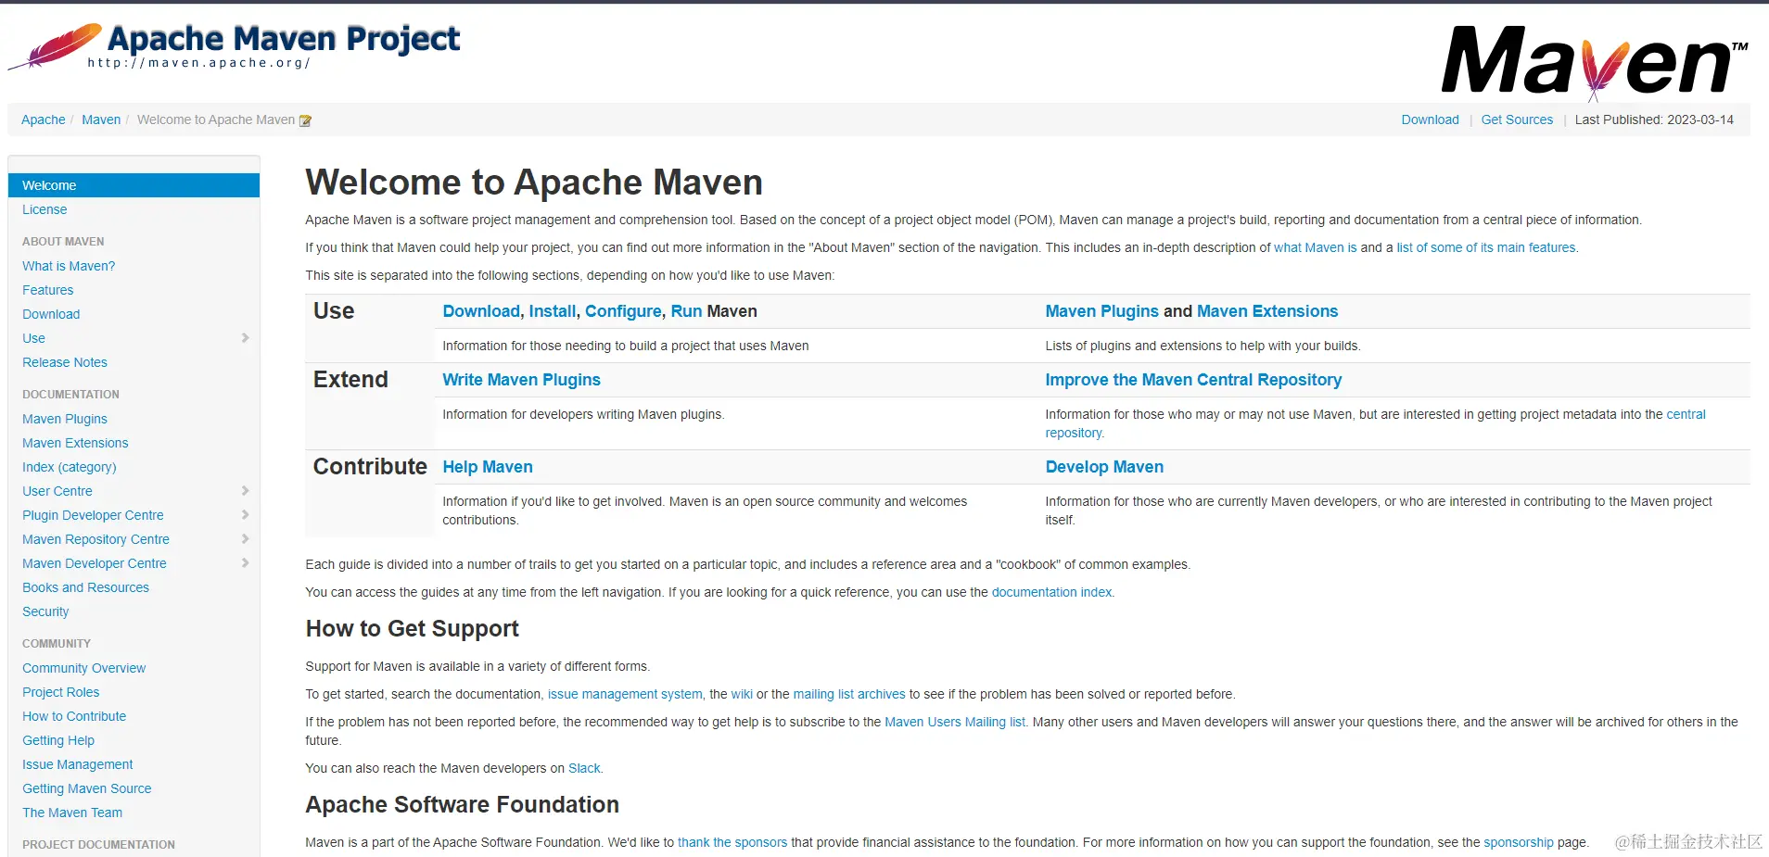Open Getting Maven Source in sidebar

click(87, 788)
